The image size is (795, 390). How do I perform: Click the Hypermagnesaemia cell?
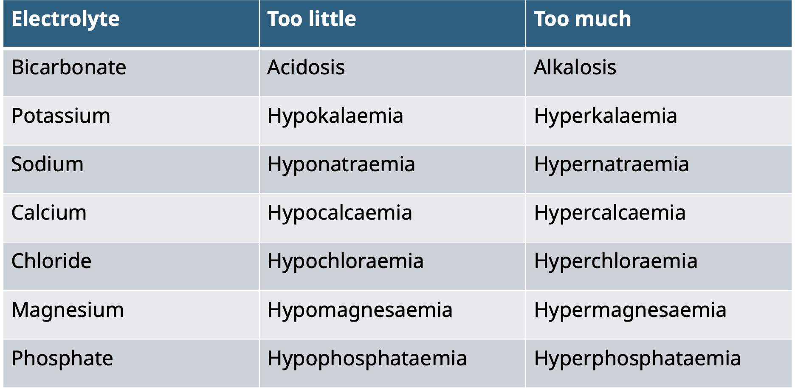click(630, 310)
